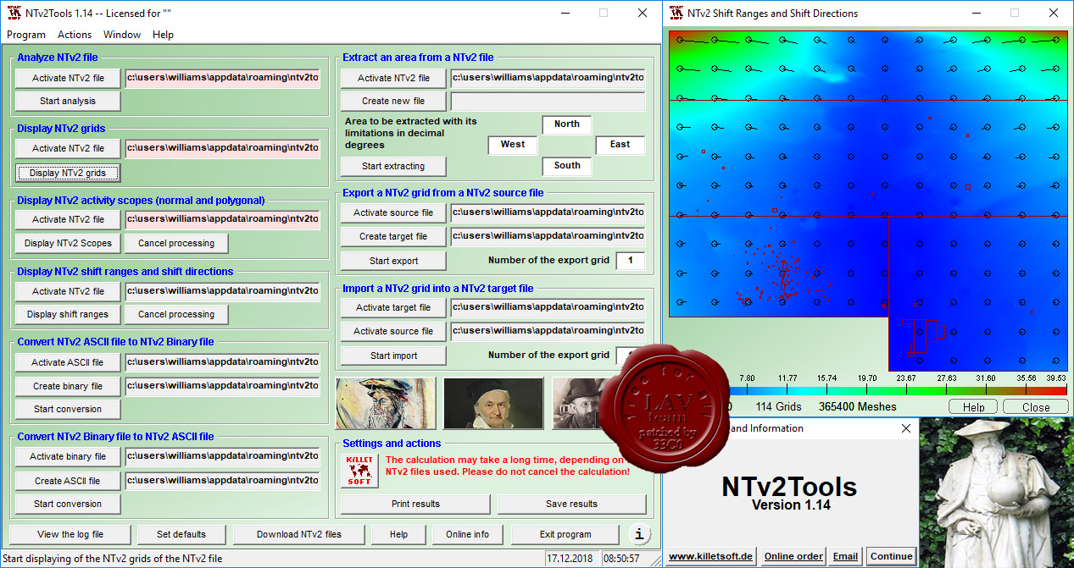1074x568 pixels.
Task: Cancel processing in the activity scopes section
Action: (176, 243)
